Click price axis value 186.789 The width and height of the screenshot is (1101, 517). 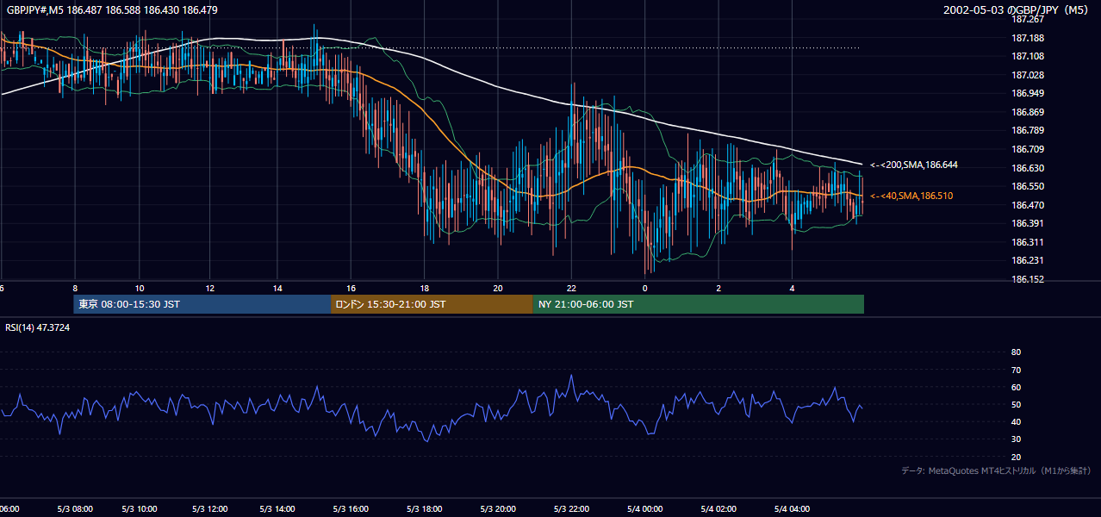(x=1028, y=131)
